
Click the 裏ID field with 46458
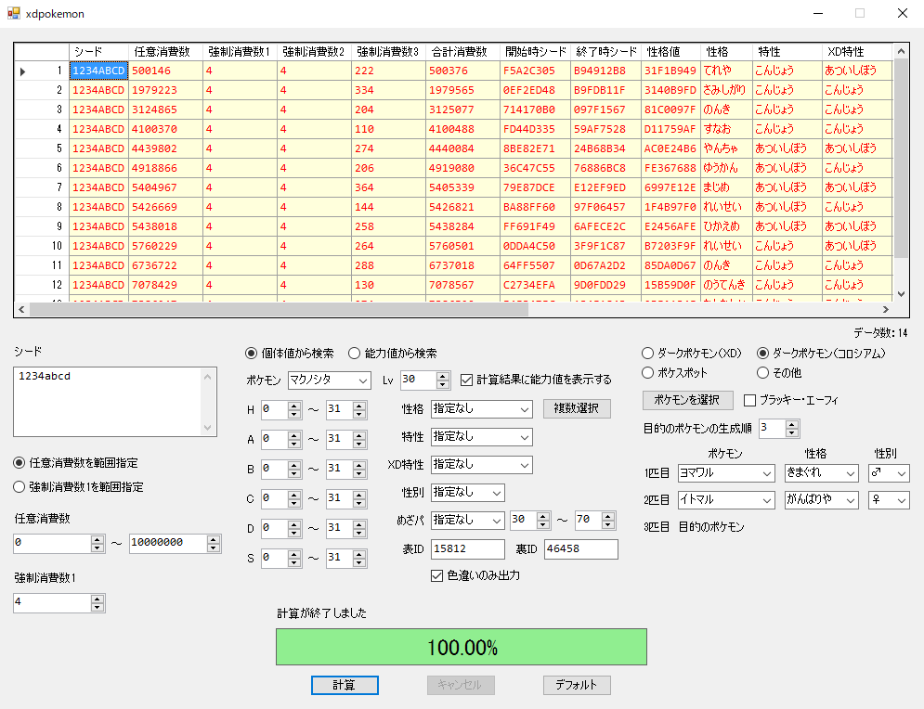pos(581,548)
